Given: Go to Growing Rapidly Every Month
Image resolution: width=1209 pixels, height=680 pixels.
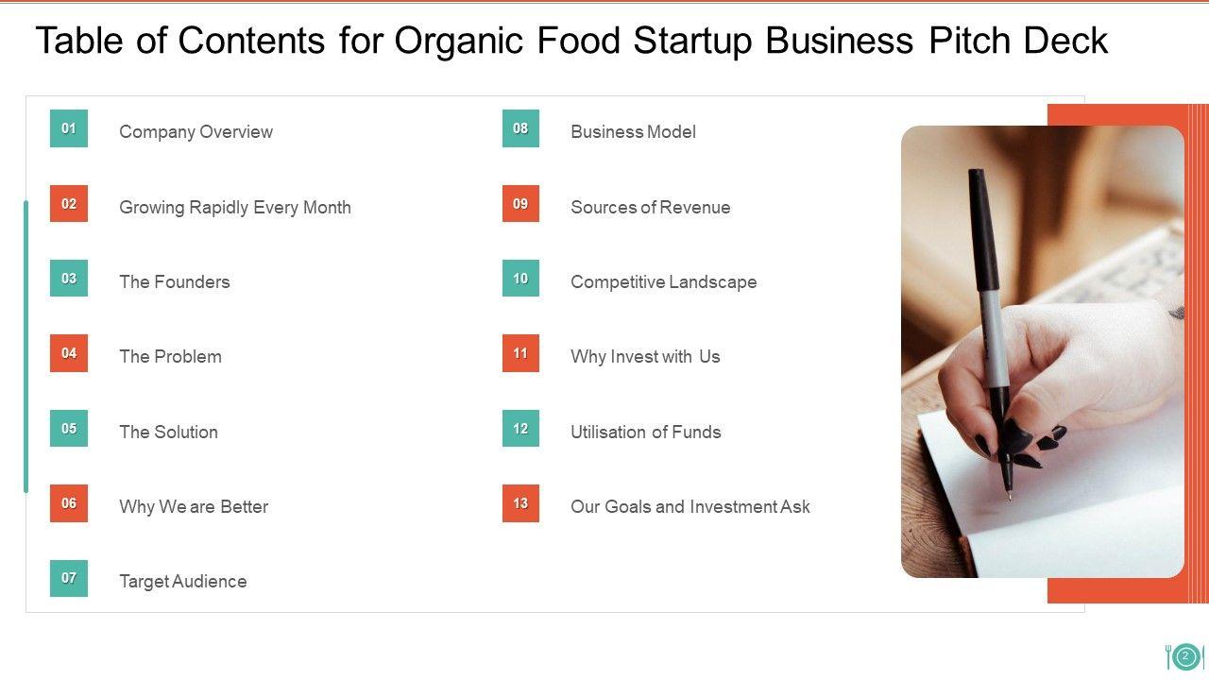Looking at the screenshot, I should pyautogui.click(x=235, y=208).
